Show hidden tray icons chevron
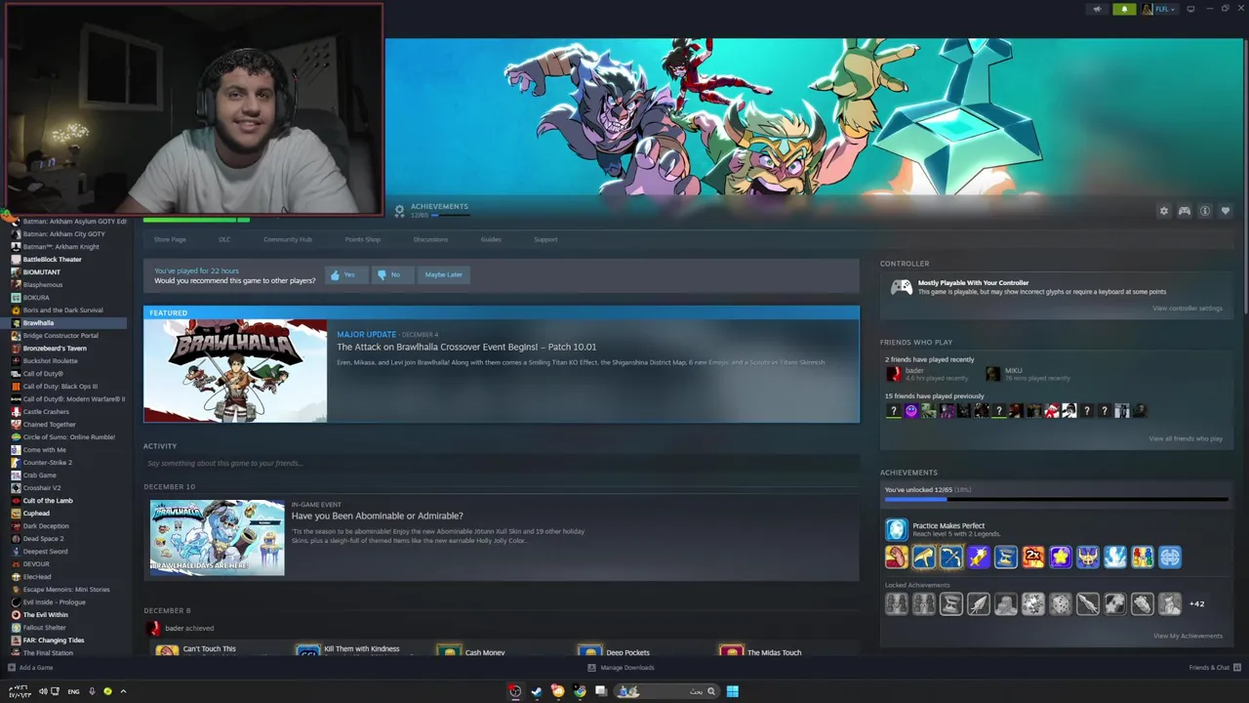This screenshot has width=1249, height=703. click(x=123, y=691)
